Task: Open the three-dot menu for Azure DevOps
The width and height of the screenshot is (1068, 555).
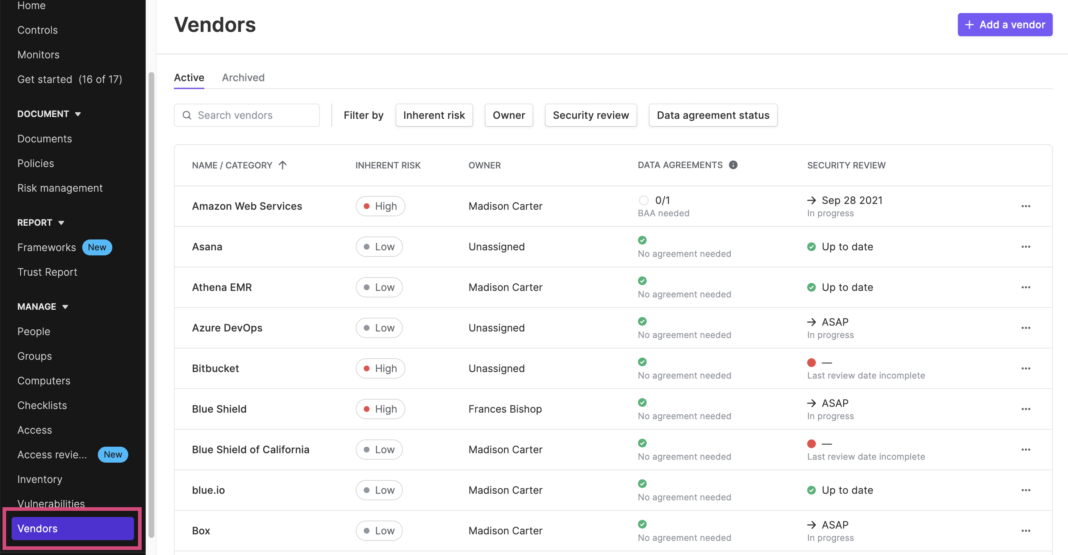Action: [1026, 328]
